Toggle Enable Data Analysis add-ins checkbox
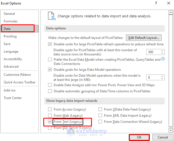 point(50,85)
